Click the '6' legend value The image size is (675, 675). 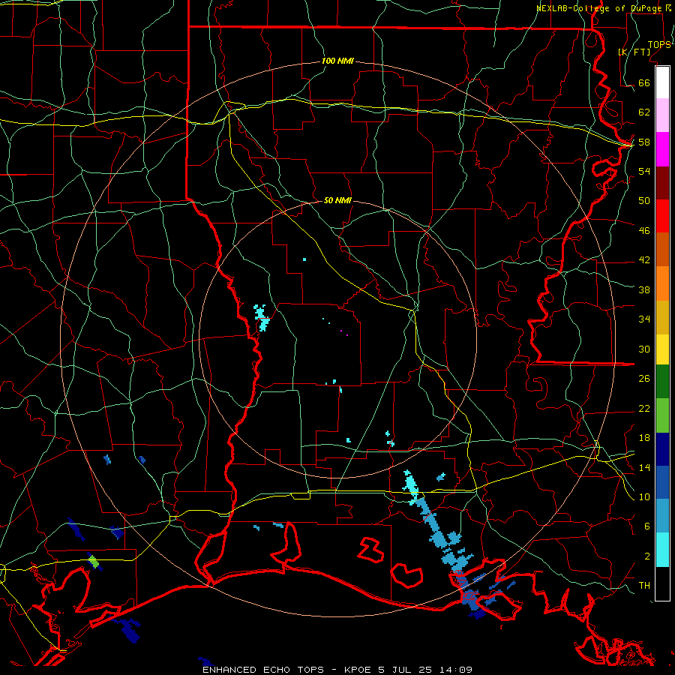pyautogui.click(x=646, y=526)
